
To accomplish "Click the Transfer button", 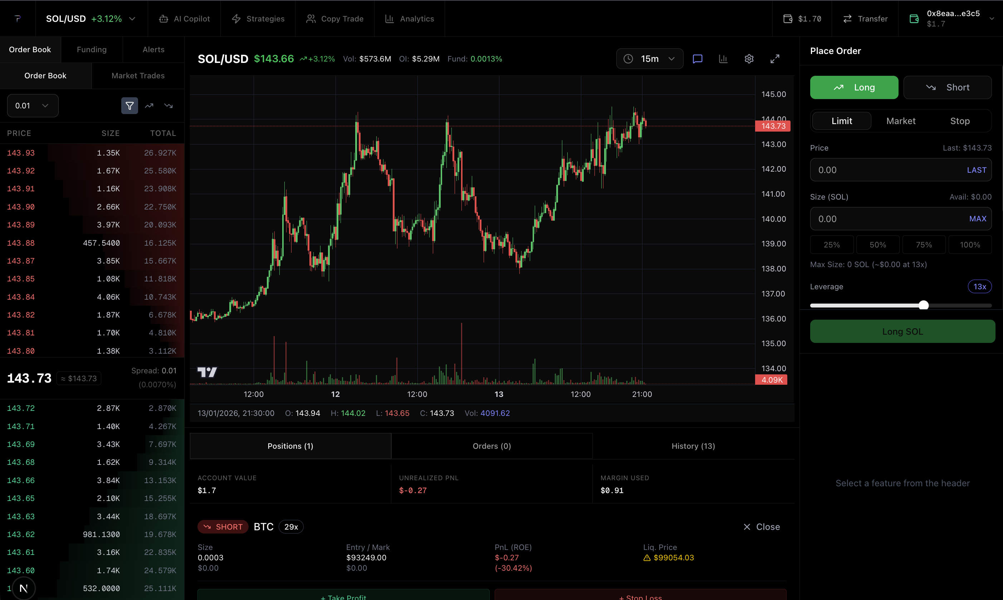I will tap(865, 19).
